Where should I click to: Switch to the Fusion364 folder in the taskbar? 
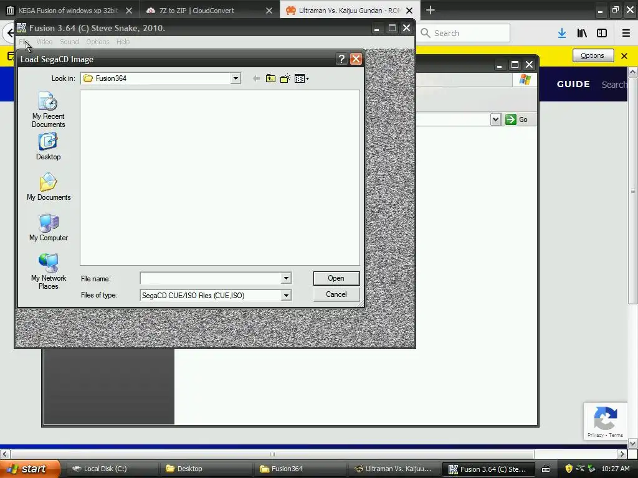click(x=300, y=469)
